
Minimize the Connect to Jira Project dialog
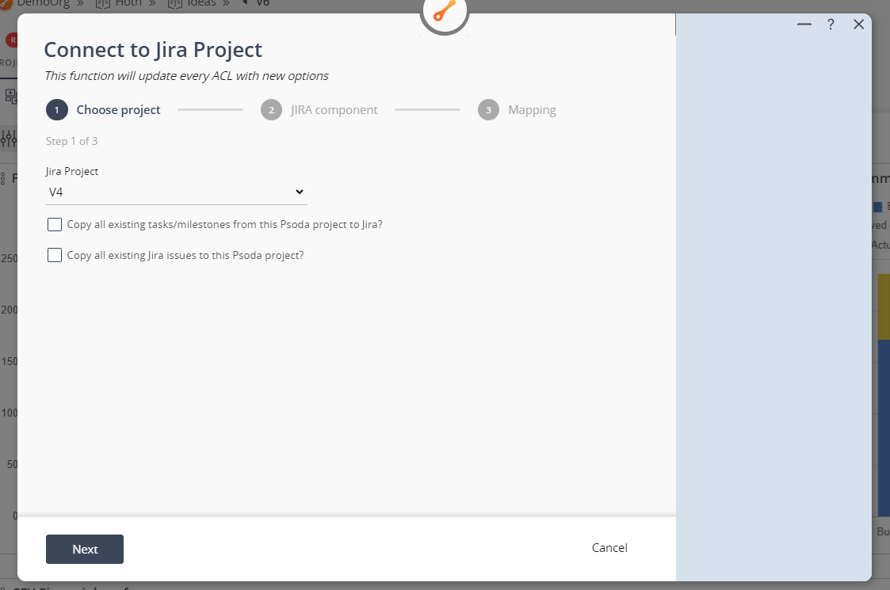[x=804, y=24]
